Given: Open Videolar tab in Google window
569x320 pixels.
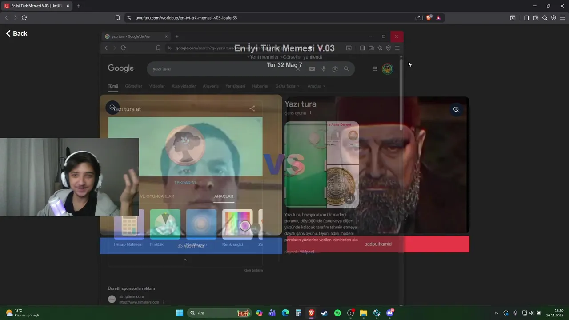Looking at the screenshot, I should tap(157, 86).
